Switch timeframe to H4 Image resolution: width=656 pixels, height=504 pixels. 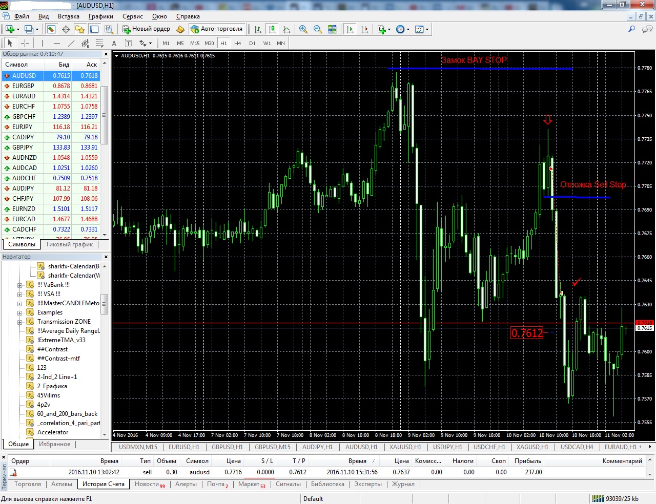pos(238,44)
